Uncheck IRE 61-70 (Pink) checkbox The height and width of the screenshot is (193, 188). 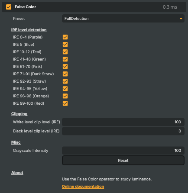click(x=65, y=67)
